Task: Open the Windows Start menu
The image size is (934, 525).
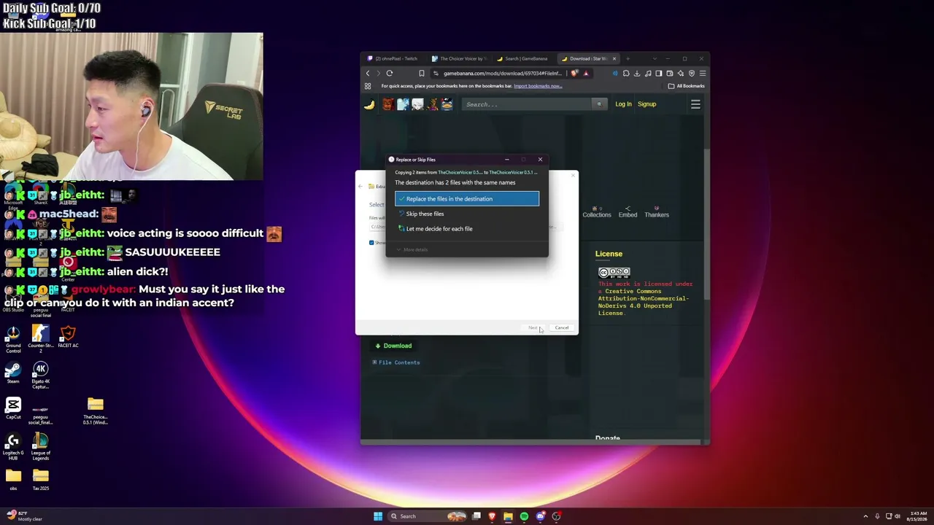Action: coord(378,516)
